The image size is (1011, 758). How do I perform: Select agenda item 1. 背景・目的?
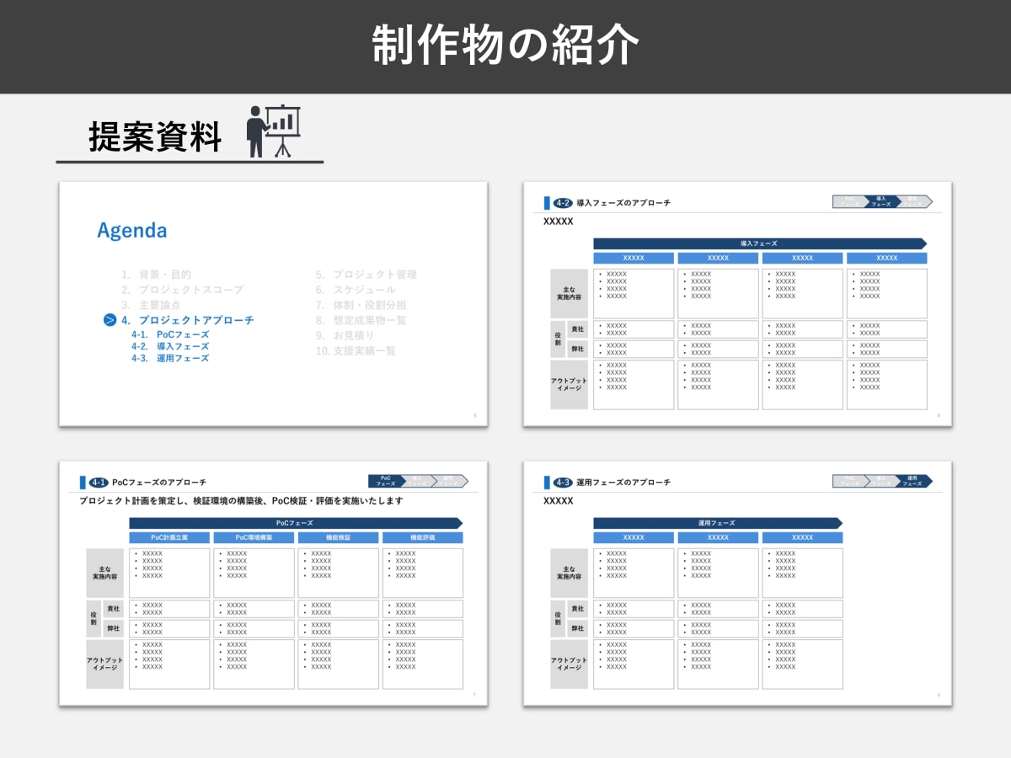point(156,275)
